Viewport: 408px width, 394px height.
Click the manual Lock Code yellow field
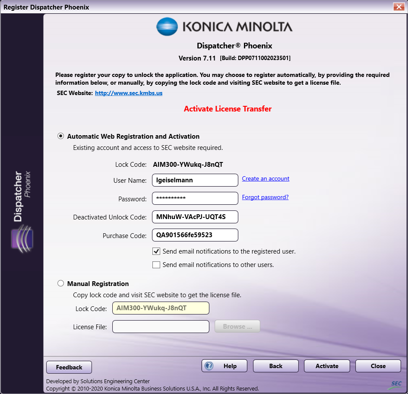[x=161, y=308]
